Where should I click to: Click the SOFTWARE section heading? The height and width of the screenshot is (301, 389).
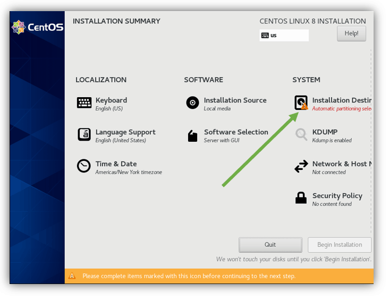[204, 80]
